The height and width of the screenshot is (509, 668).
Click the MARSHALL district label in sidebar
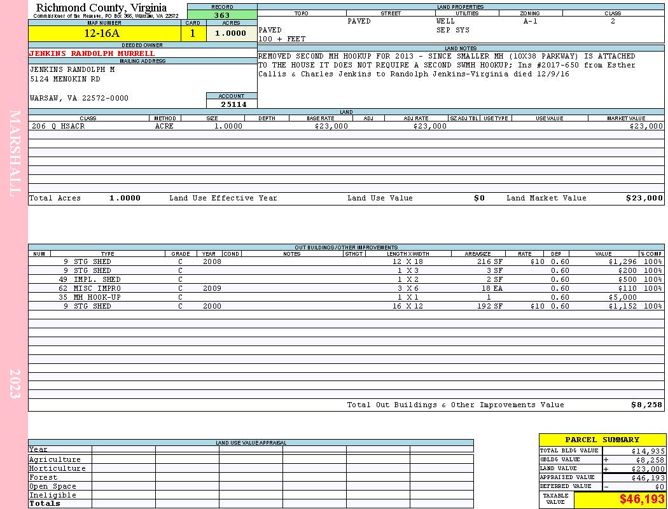coord(15,153)
